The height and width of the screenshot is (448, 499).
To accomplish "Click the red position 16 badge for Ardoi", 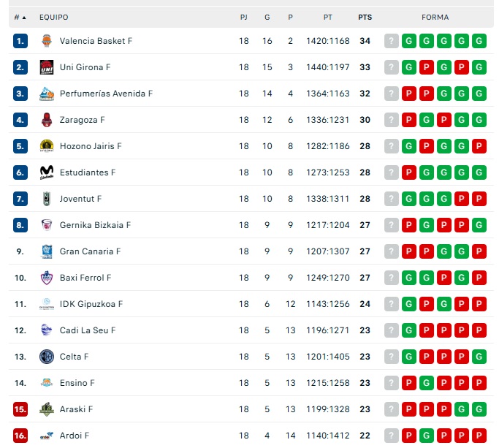I will 20,436.
